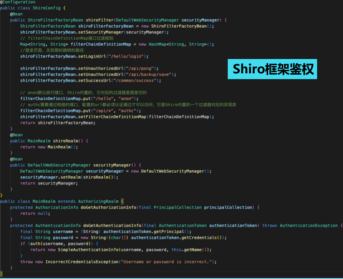The image size is (343, 279).
Task: Select the "/api/backup/save" string
Action: (149, 74)
